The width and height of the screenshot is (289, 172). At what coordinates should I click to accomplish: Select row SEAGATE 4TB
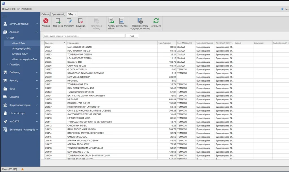pyautogui.click(x=165, y=62)
